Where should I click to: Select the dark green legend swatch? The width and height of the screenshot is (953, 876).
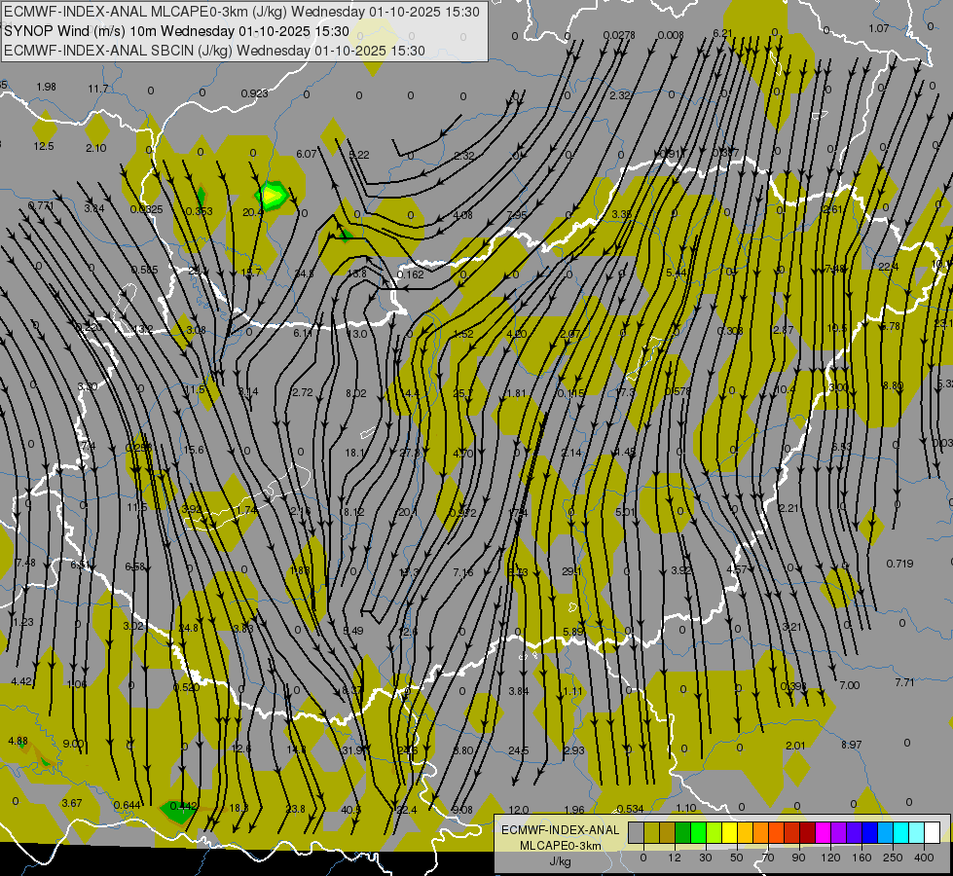(x=682, y=832)
